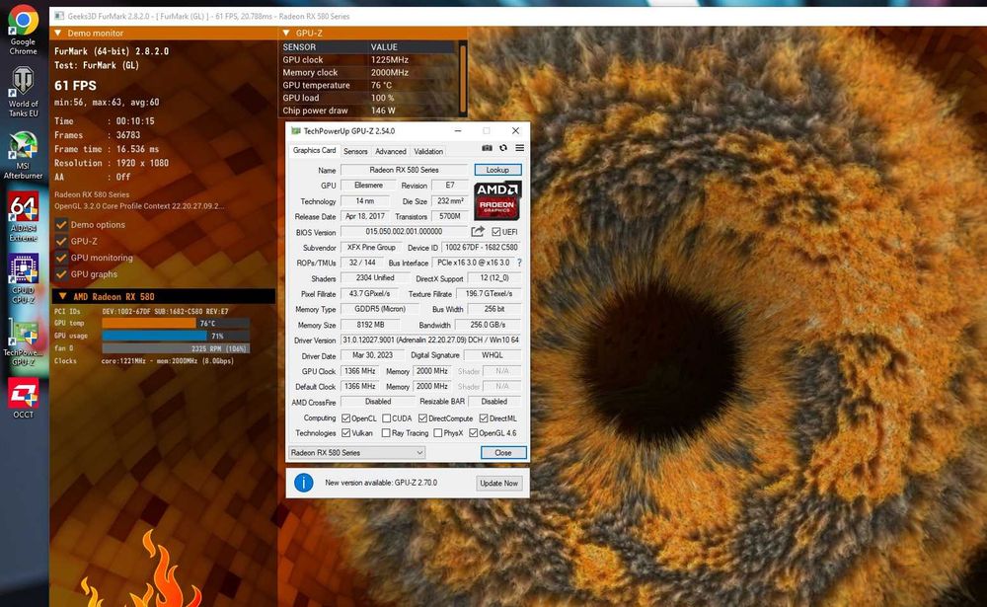This screenshot has height=607, width=987.
Task: Click the Bus Interface question mark
Action: [x=519, y=263]
